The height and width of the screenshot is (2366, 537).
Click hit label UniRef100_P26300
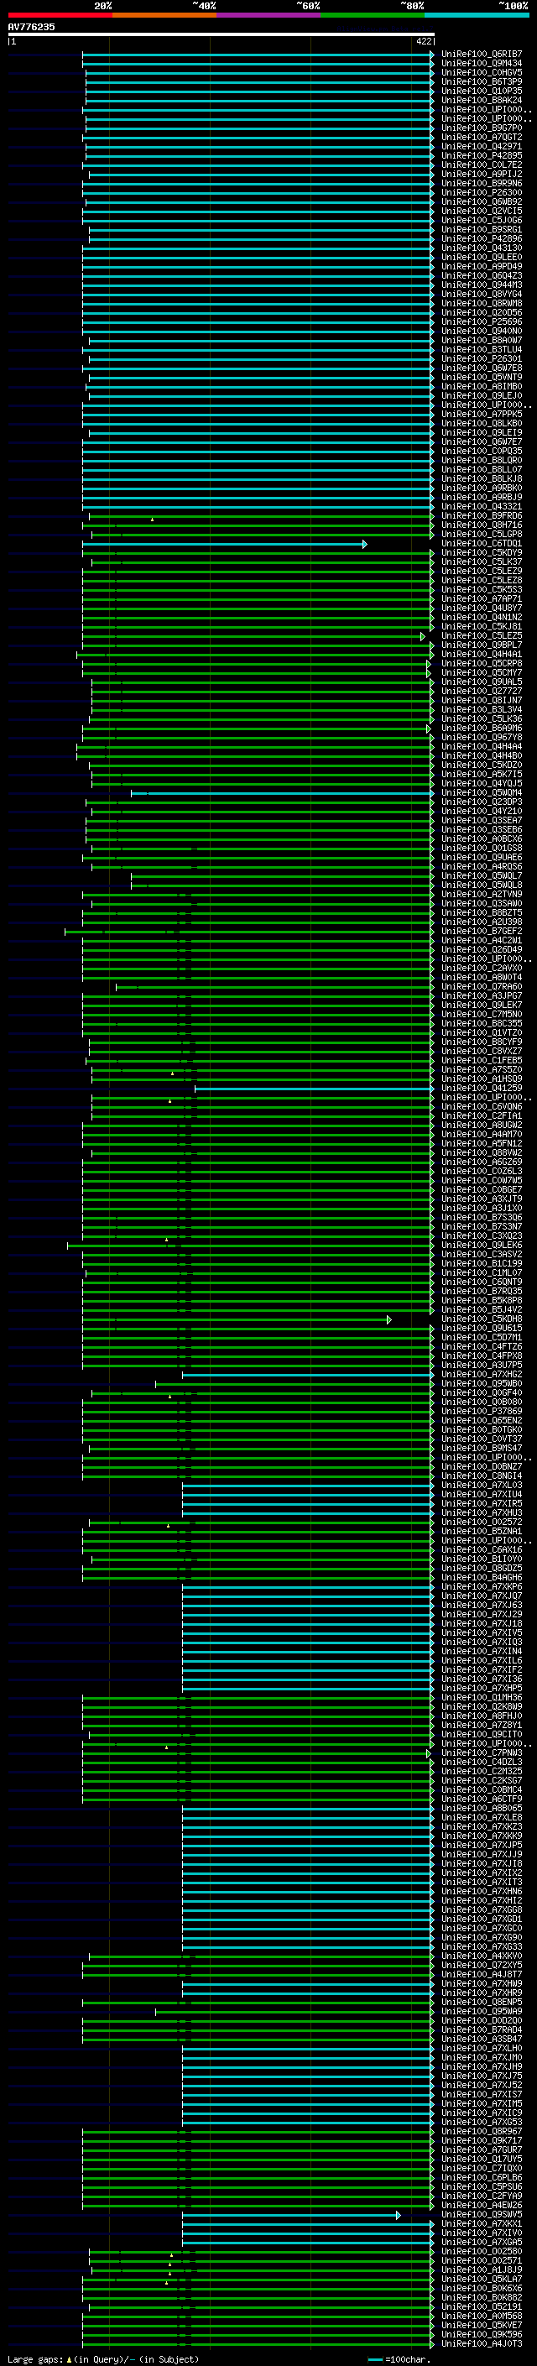click(x=482, y=193)
